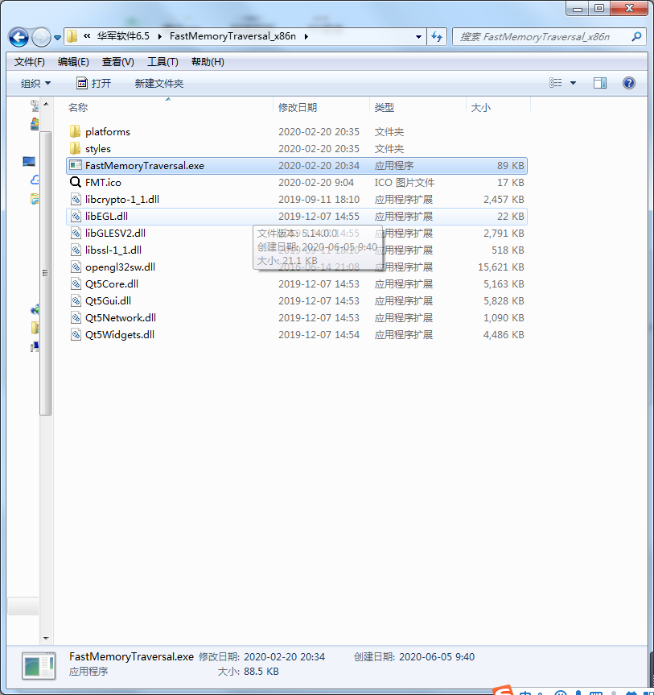Click the 新建文件夹 button
Image resolution: width=654 pixels, height=695 pixels.
click(159, 83)
